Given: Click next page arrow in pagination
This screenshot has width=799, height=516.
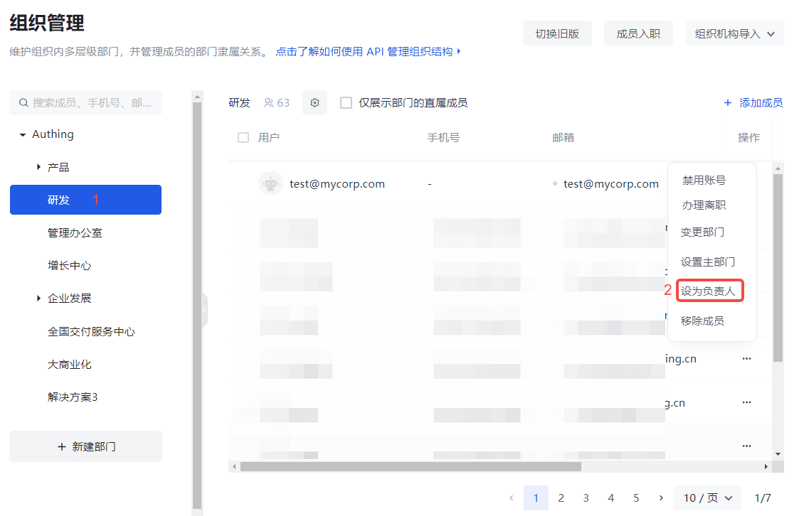Looking at the screenshot, I should coord(661,498).
